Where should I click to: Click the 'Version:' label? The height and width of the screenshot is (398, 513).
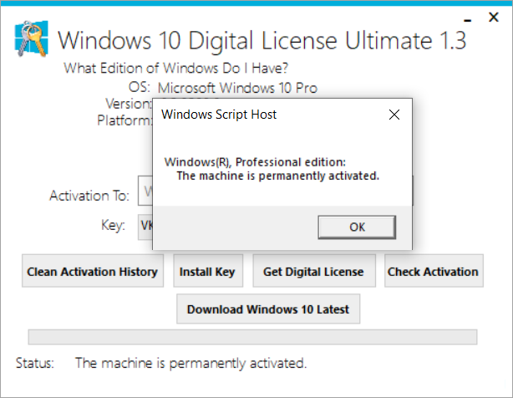pos(129,104)
